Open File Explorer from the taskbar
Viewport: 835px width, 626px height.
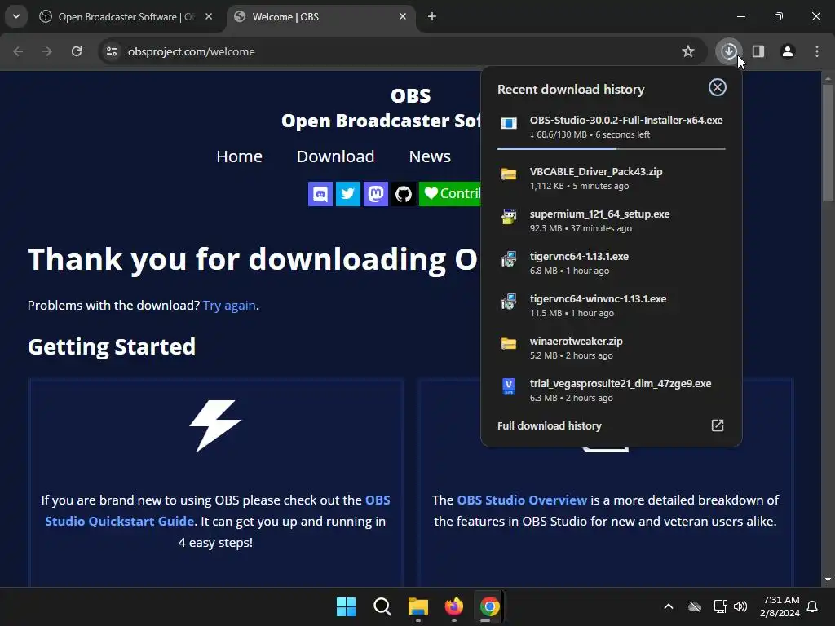click(418, 606)
